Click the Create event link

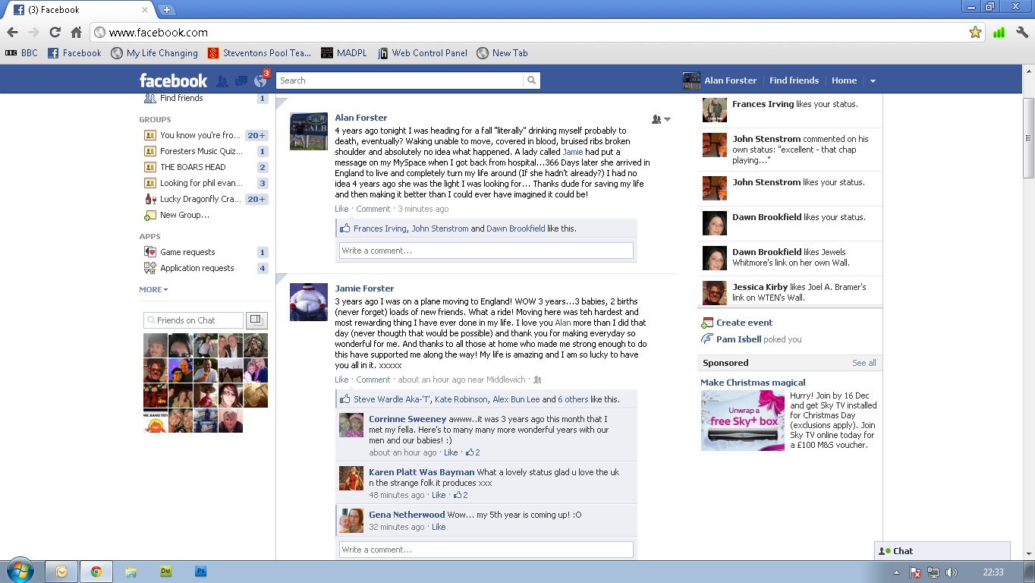pos(744,323)
